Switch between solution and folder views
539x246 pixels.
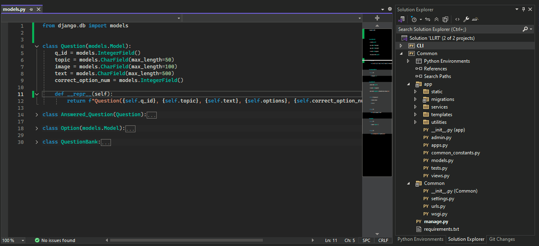click(x=401, y=19)
